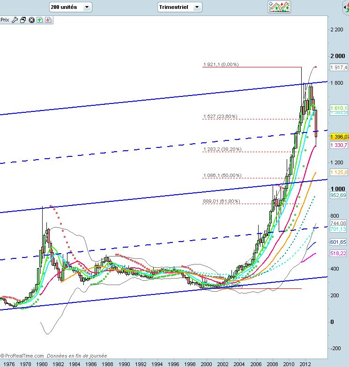Click the 2012 label on time axis

pyautogui.click(x=305, y=364)
